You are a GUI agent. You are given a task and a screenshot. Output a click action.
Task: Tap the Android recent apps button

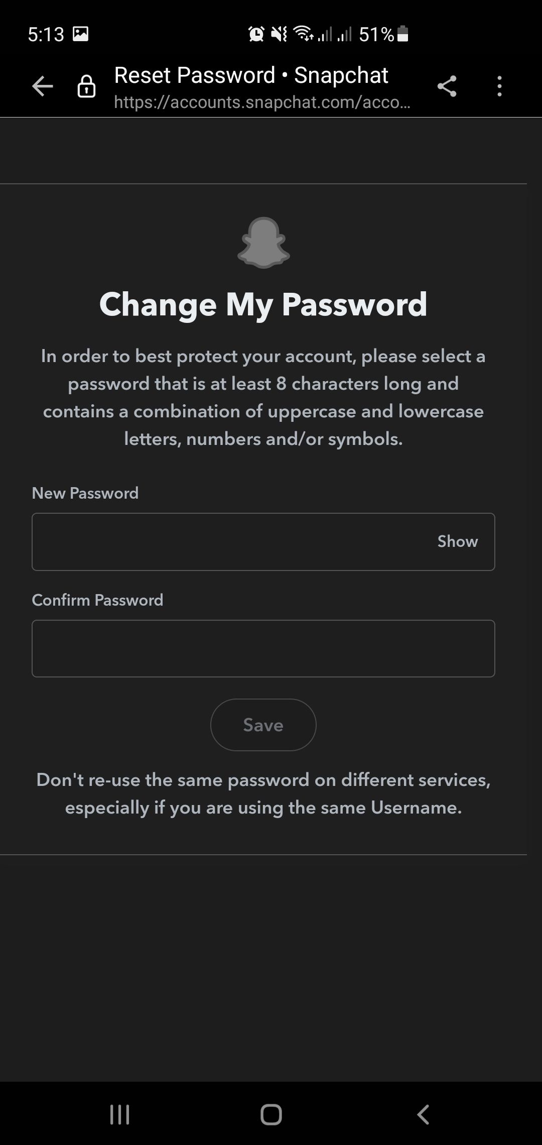click(119, 1114)
